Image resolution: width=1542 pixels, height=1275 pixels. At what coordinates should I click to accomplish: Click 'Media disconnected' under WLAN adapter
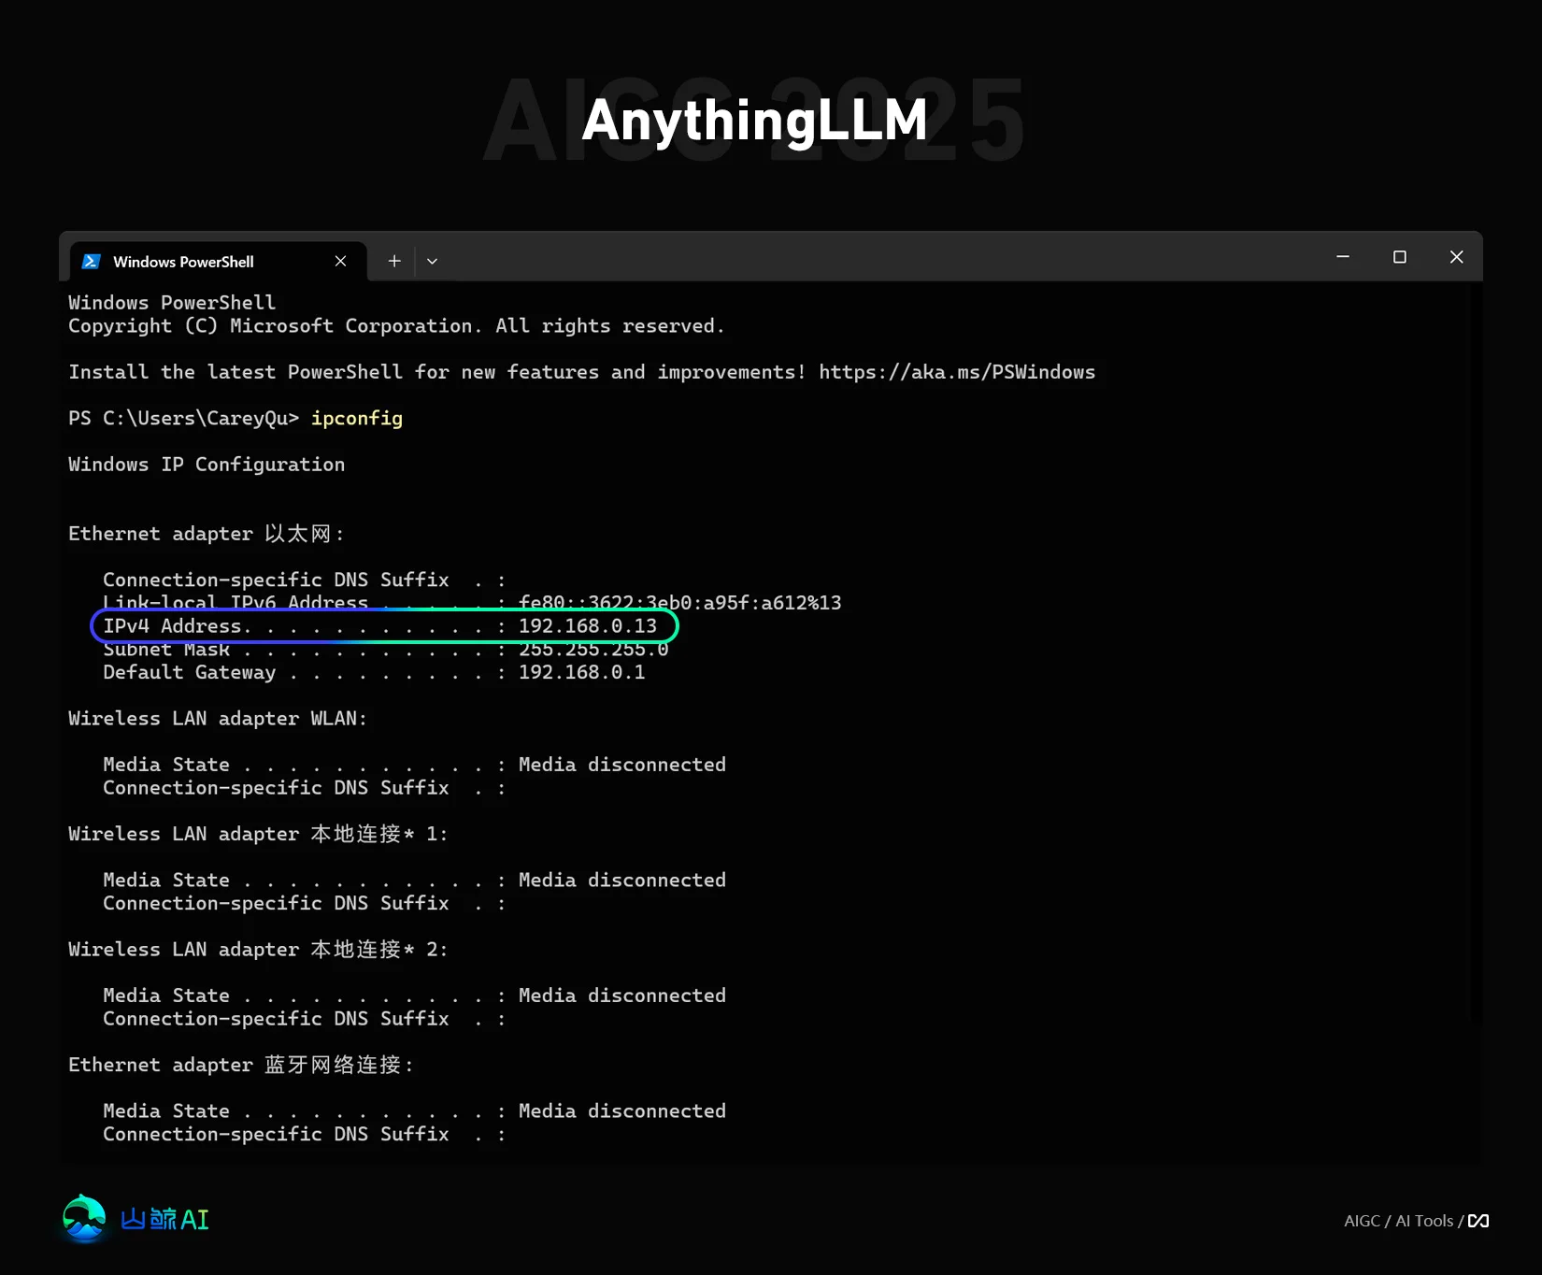tap(622, 765)
